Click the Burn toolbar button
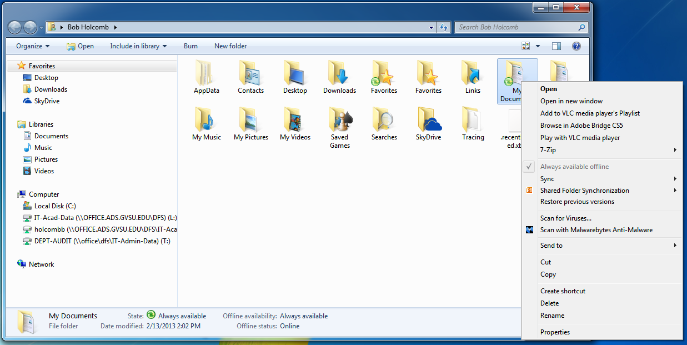Image resolution: width=687 pixels, height=345 pixels. pyautogui.click(x=190, y=46)
